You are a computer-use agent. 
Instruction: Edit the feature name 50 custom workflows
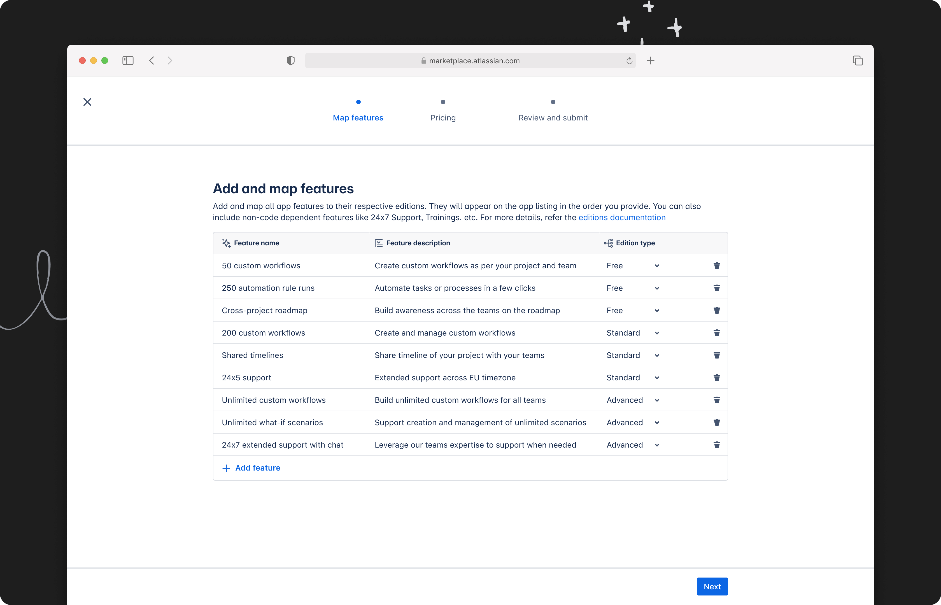click(x=261, y=266)
